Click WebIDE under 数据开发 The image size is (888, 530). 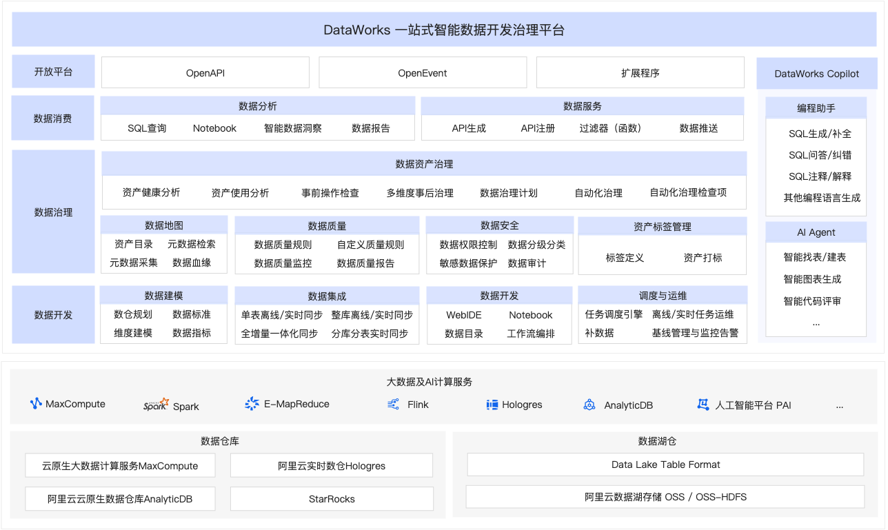pos(464,315)
